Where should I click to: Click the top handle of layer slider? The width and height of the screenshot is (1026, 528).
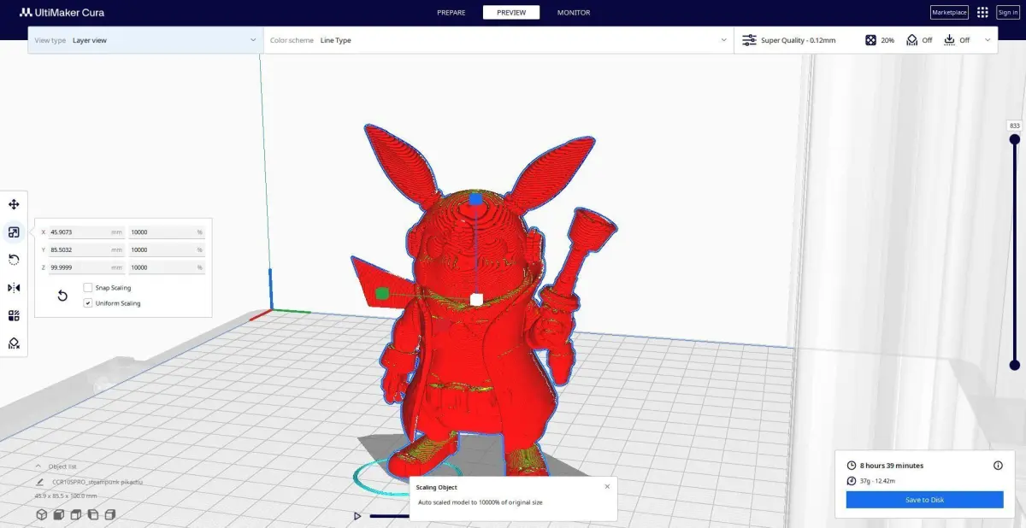[x=1015, y=139]
